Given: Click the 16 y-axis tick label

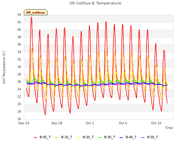Looking at the screenshot, I should 19,119.
